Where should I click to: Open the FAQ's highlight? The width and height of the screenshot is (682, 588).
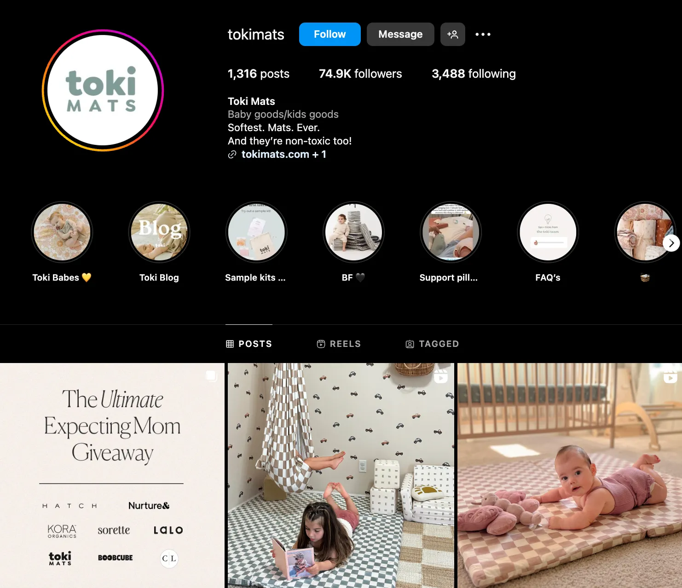[x=548, y=232]
